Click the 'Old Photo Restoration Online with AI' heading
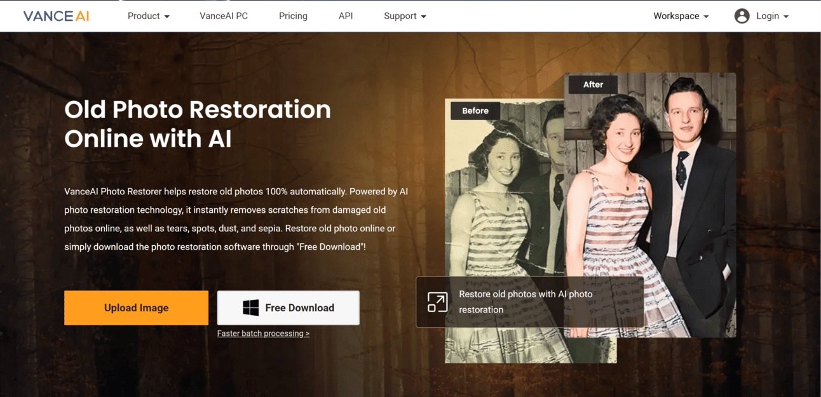Screen dimensions: 821x397 pos(198,124)
